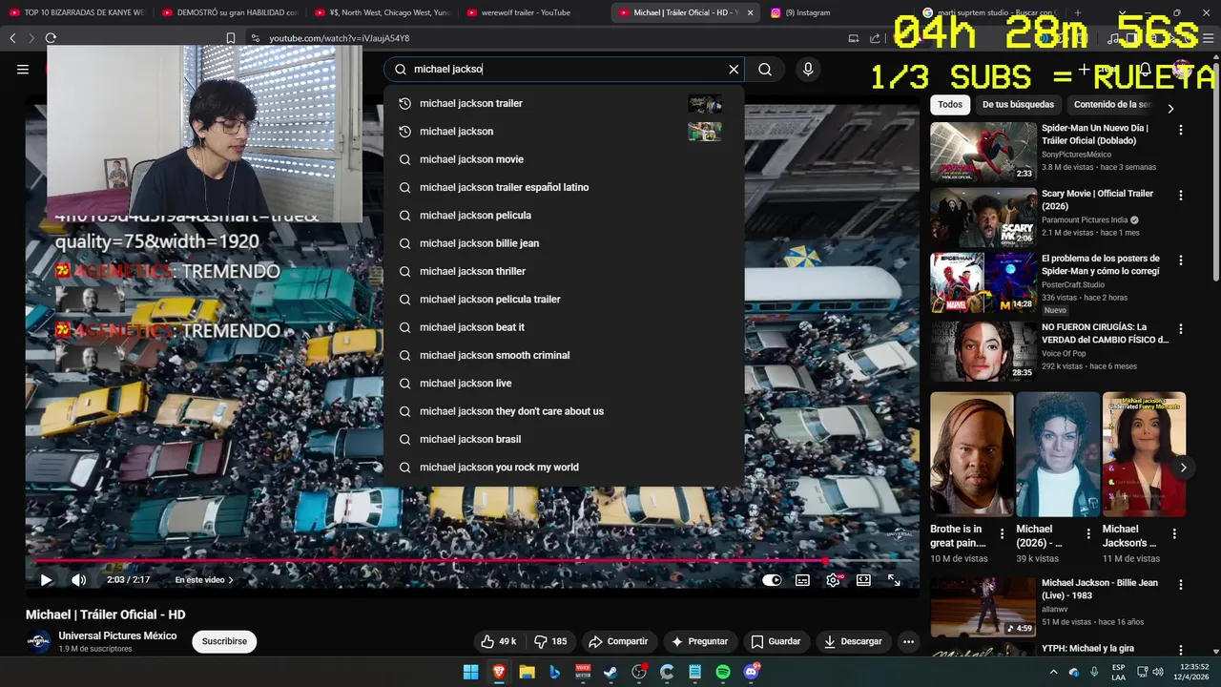The image size is (1221, 687).
Task: Click the Descargar download button
Action: click(x=853, y=641)
